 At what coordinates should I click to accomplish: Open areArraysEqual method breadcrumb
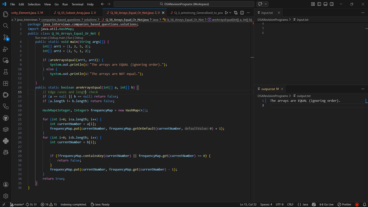[230, 20]
